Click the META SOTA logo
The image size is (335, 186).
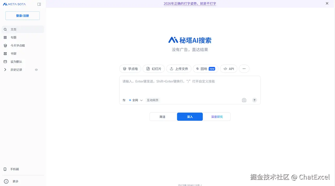click(x=14, y=4)
